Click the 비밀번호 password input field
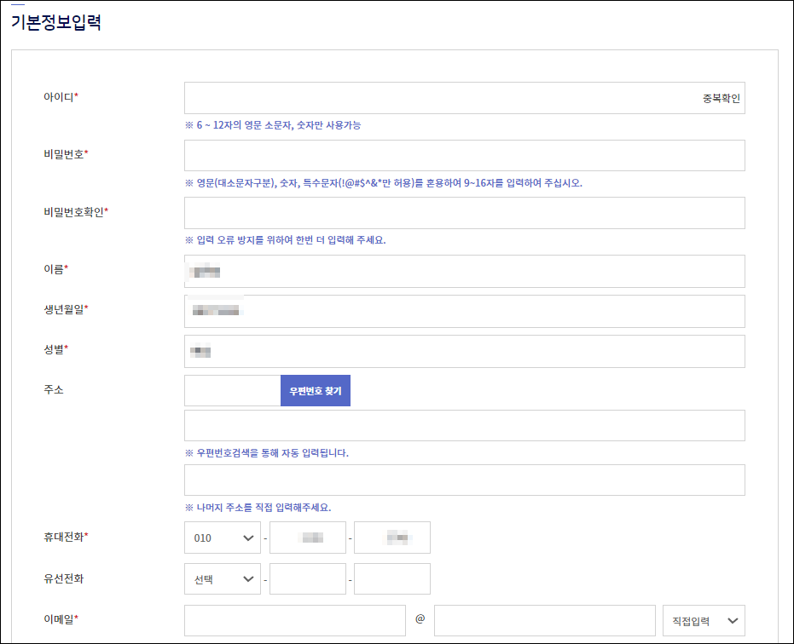794x644 pixels. (464, 155)
